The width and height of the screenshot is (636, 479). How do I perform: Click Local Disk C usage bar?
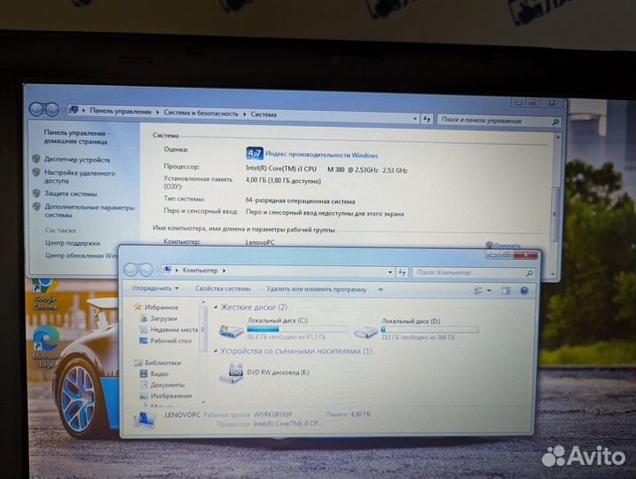[x=297, y=329]
